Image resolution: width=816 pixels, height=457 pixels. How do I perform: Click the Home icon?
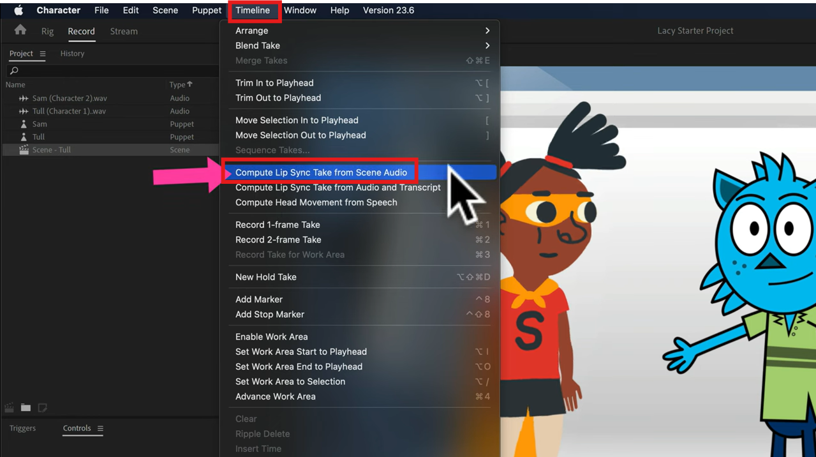point(20,30)
